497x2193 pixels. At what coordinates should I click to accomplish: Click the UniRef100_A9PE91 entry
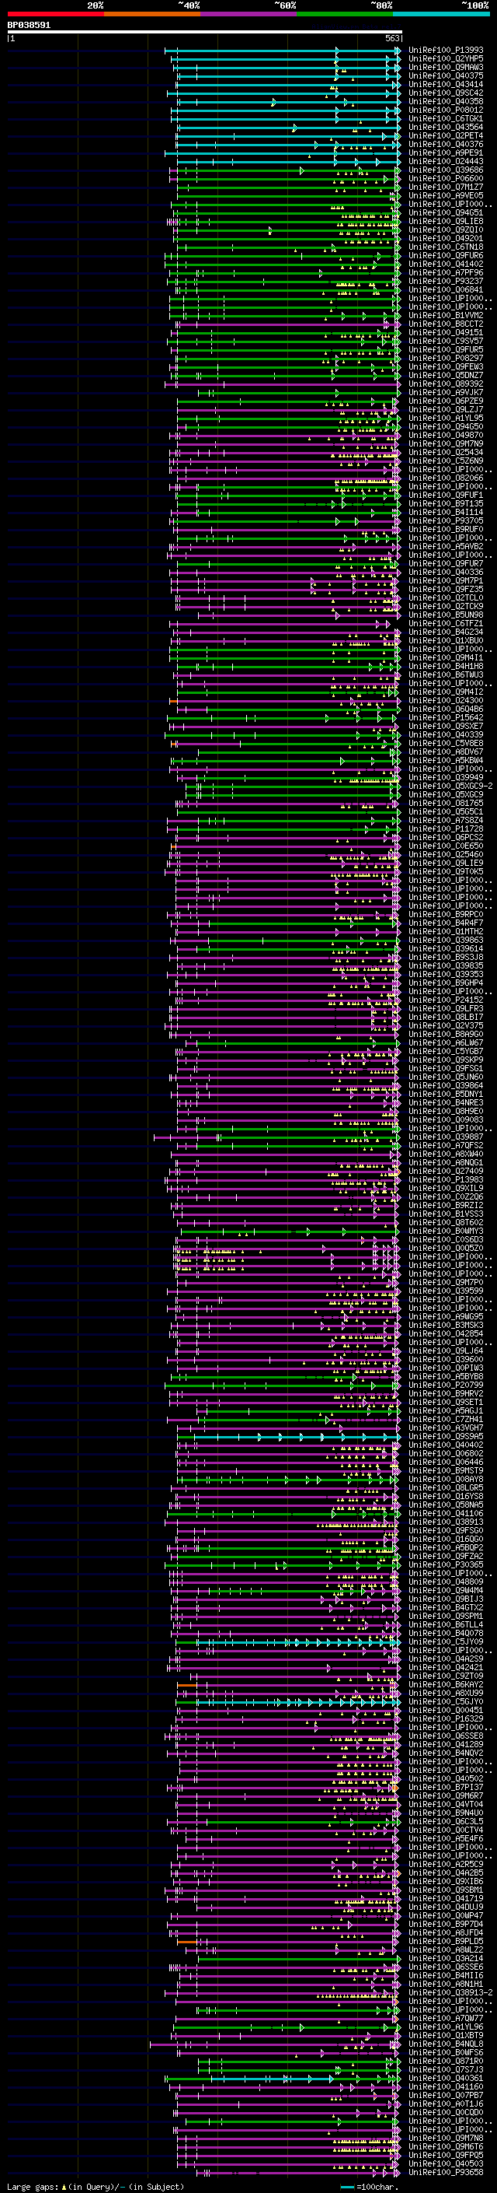[446, 153]
